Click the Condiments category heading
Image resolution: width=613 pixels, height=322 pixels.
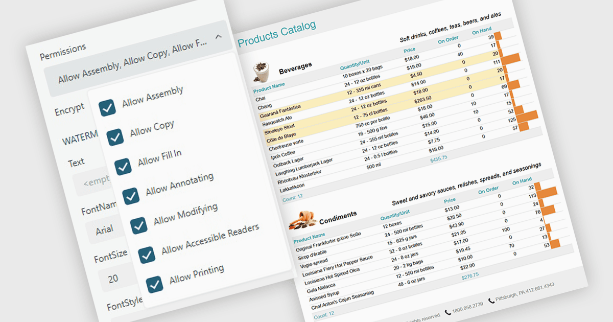click(338, 217)
